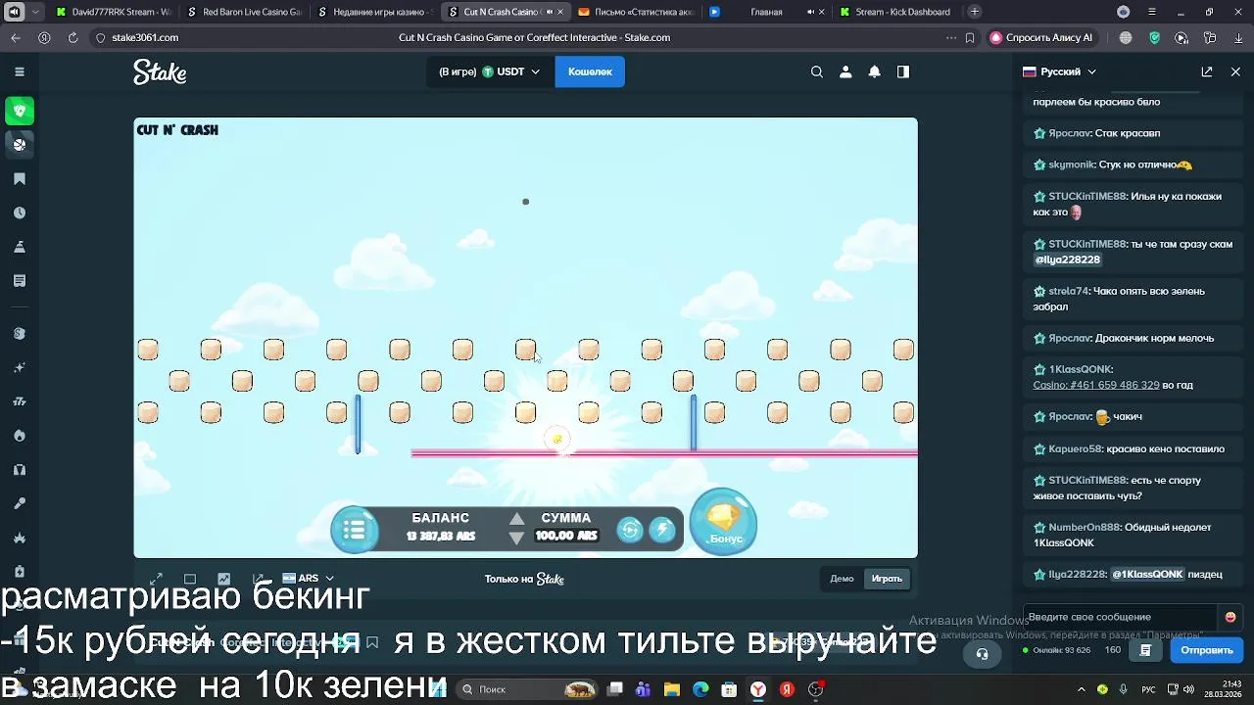
Task: Toggle the chat sidebar panel icon
Action: [903, 71]
